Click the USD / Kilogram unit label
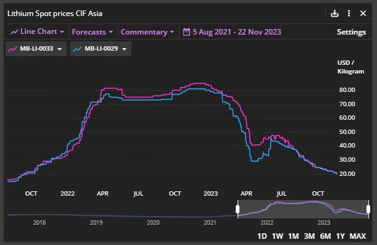Screen dimensions: 377x245 [x=350, y=67]
